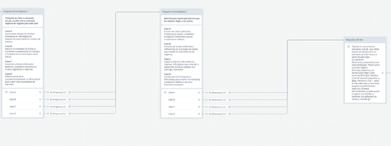Viewport: 391px width, 146px height.
Task: Click the output connector dot of Caso D in Pregunta Personalizada 5
Action: (x=199, y=114)
